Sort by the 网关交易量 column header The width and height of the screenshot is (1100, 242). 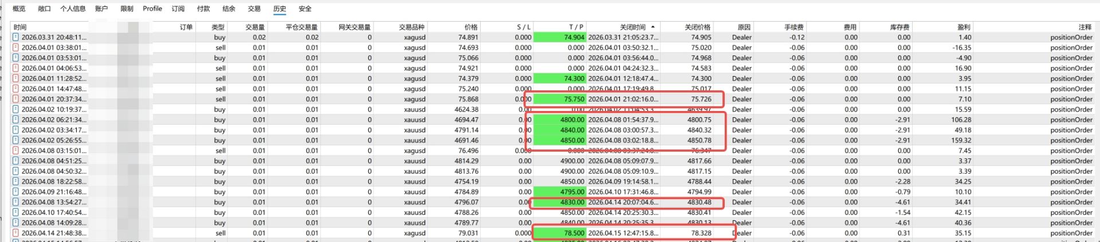coord(355,27)
